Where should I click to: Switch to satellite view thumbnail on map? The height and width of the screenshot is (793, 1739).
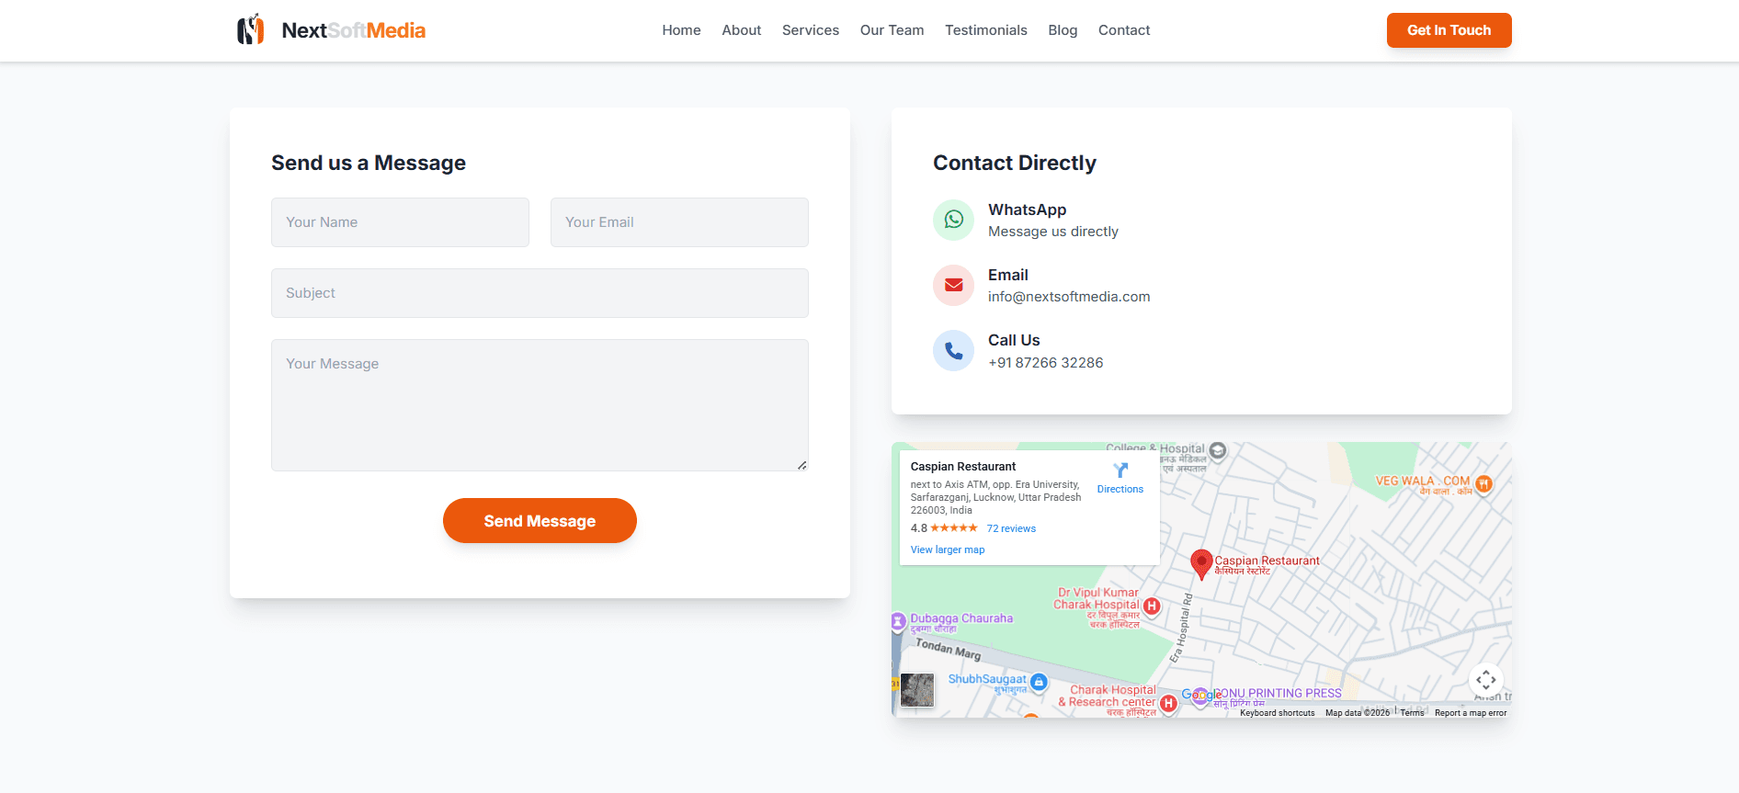coord(916,689)
